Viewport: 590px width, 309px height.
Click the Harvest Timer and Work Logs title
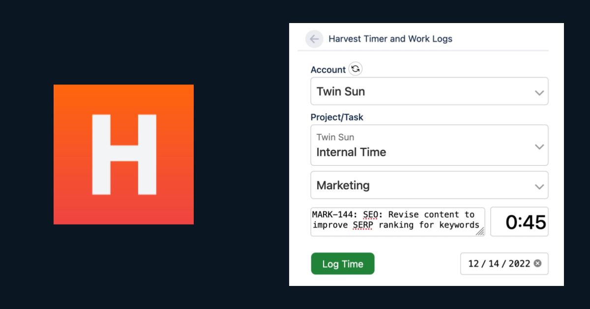click(390, 39)
